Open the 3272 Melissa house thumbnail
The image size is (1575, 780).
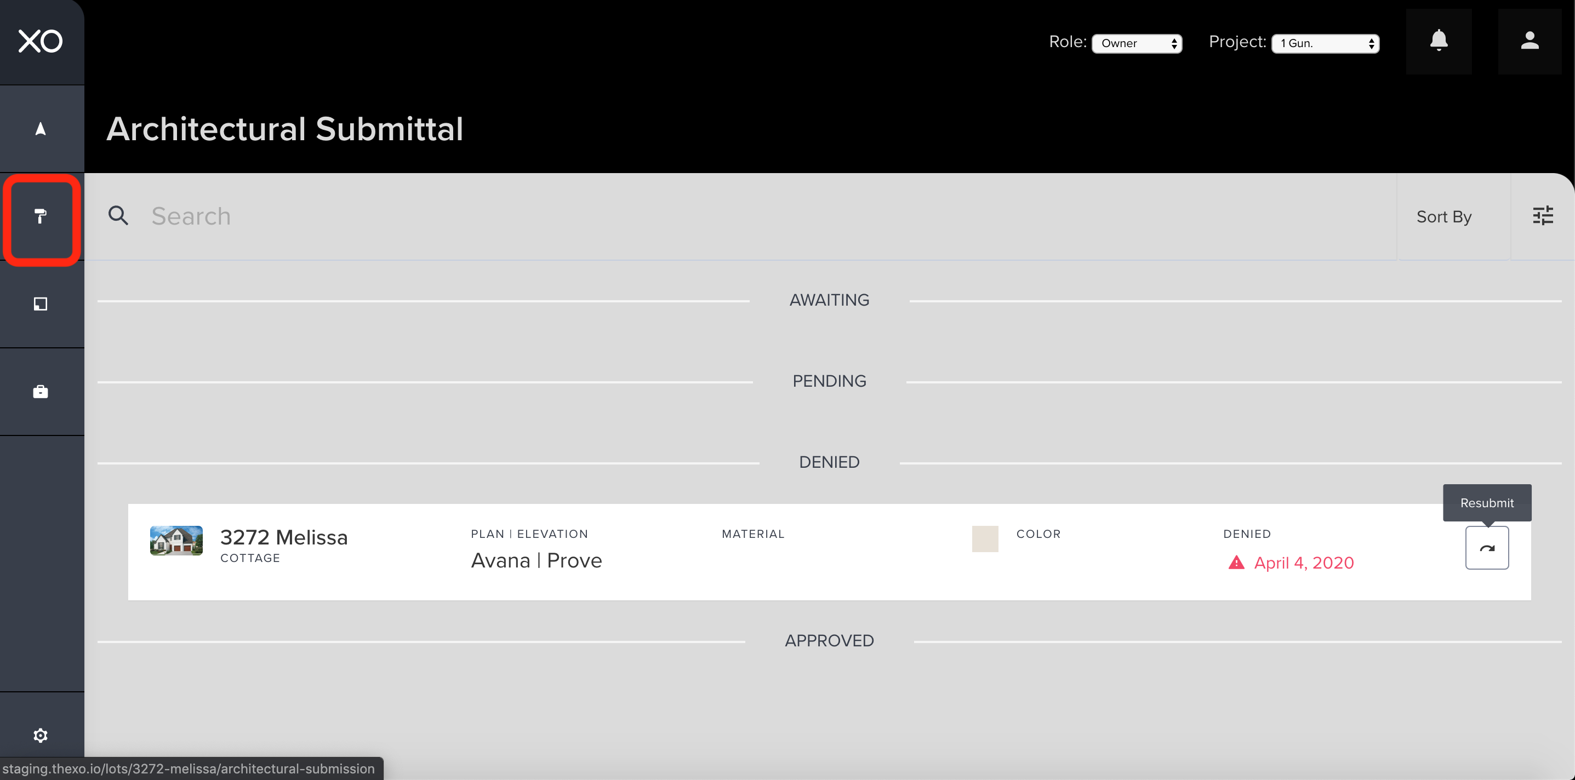point(176,541)
